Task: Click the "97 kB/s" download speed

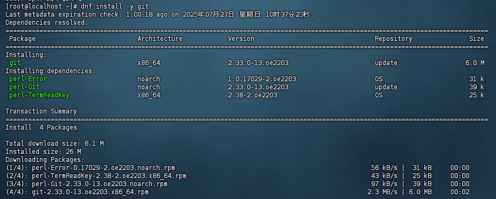Action: (x=384, y=184)
